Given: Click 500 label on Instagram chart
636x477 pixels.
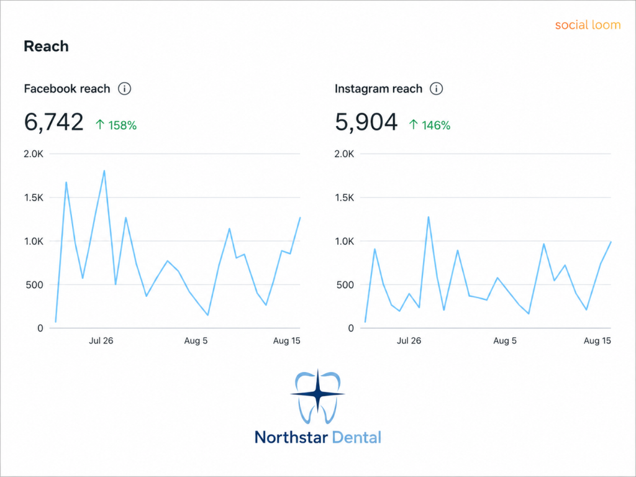Looking at the screenshot, I should [345, 285].
